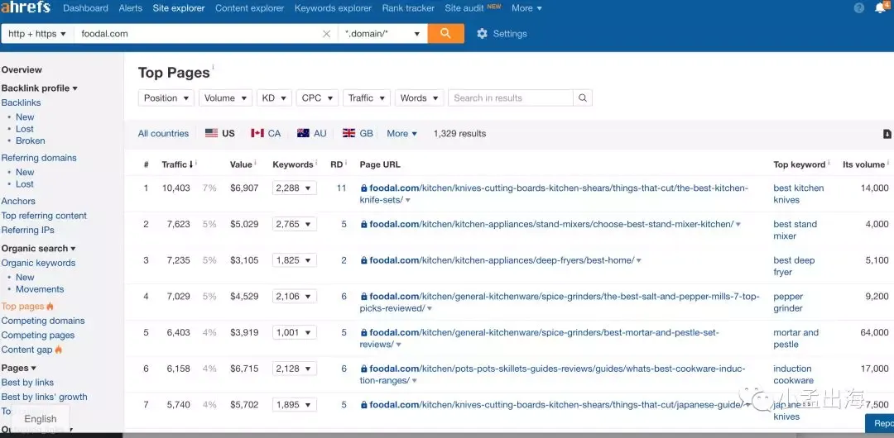Open the notifications bell icon
The width and height of the screenshot is (894, 438).
click(880, 8)
